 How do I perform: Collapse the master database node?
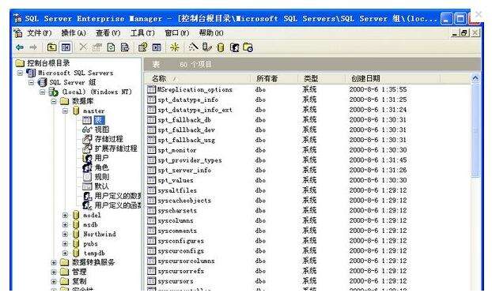[x=65, y=111]
